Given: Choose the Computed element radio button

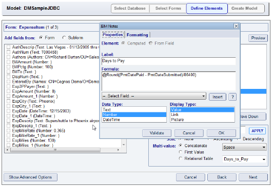Looking at the screenshot, I should [x=123, y=43].
